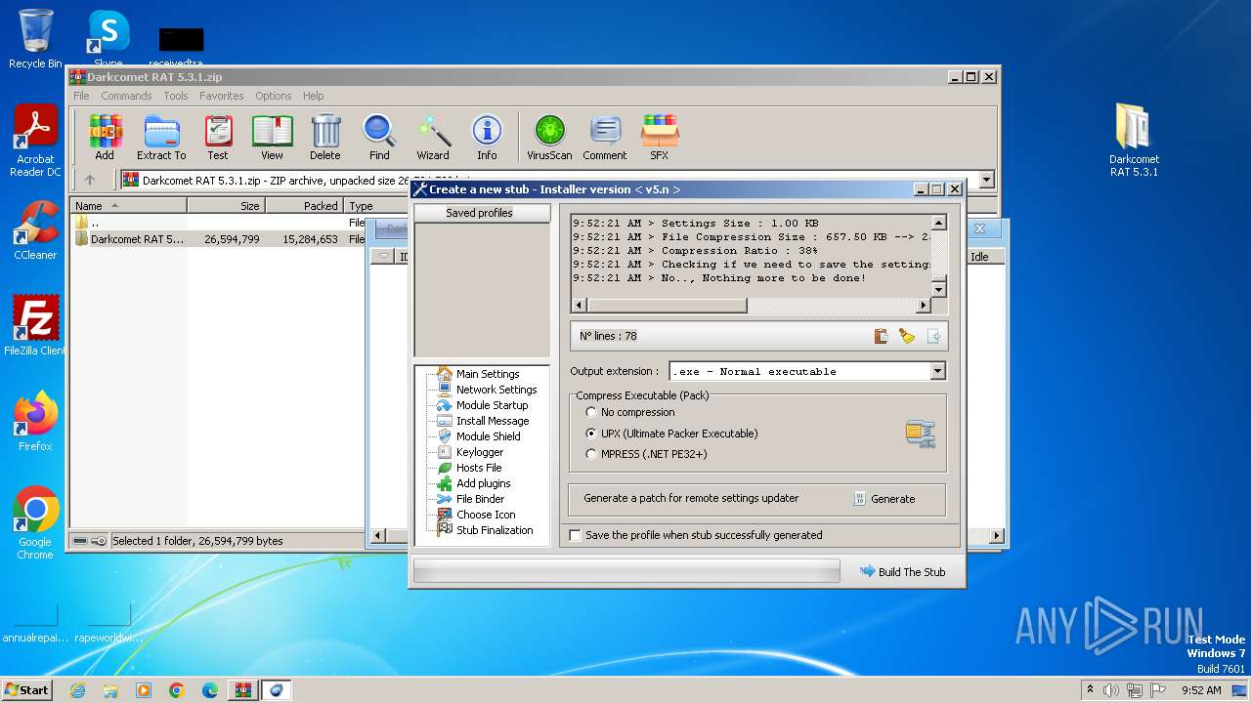Select MPRESS (.NET PE32+) radio option
1251x703 pixels.
pos(590,454)
